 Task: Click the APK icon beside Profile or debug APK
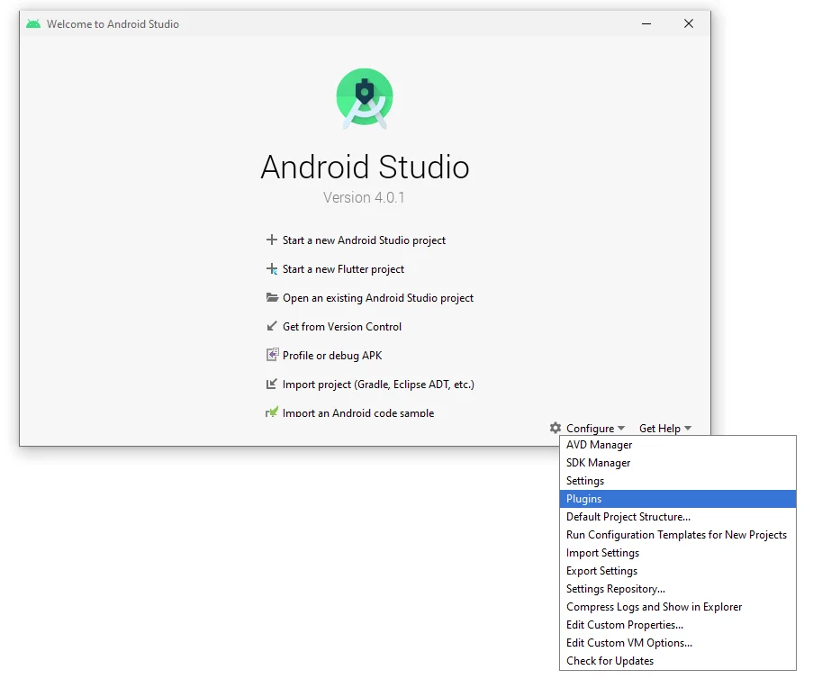[x=272, y=355]
